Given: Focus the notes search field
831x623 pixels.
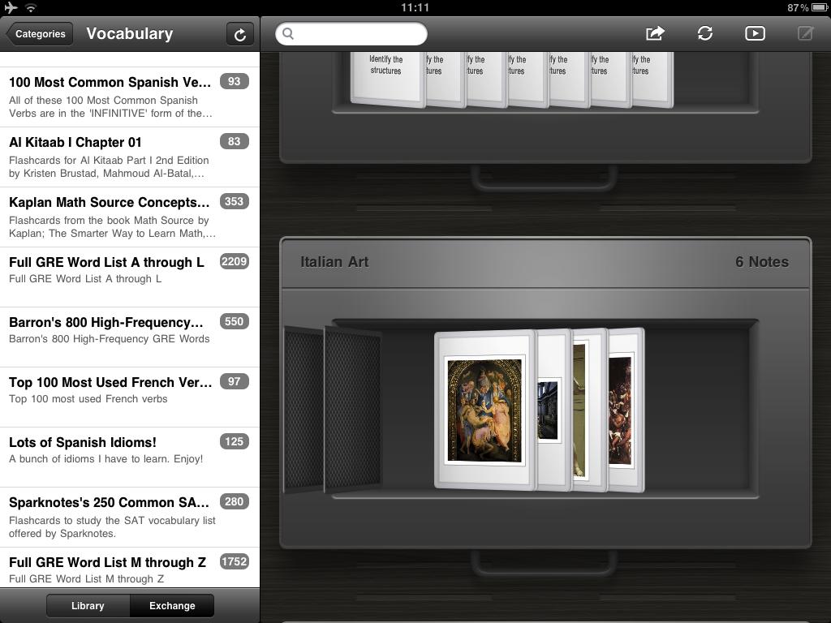Looking at the screenshot, I should pos(351,33).
